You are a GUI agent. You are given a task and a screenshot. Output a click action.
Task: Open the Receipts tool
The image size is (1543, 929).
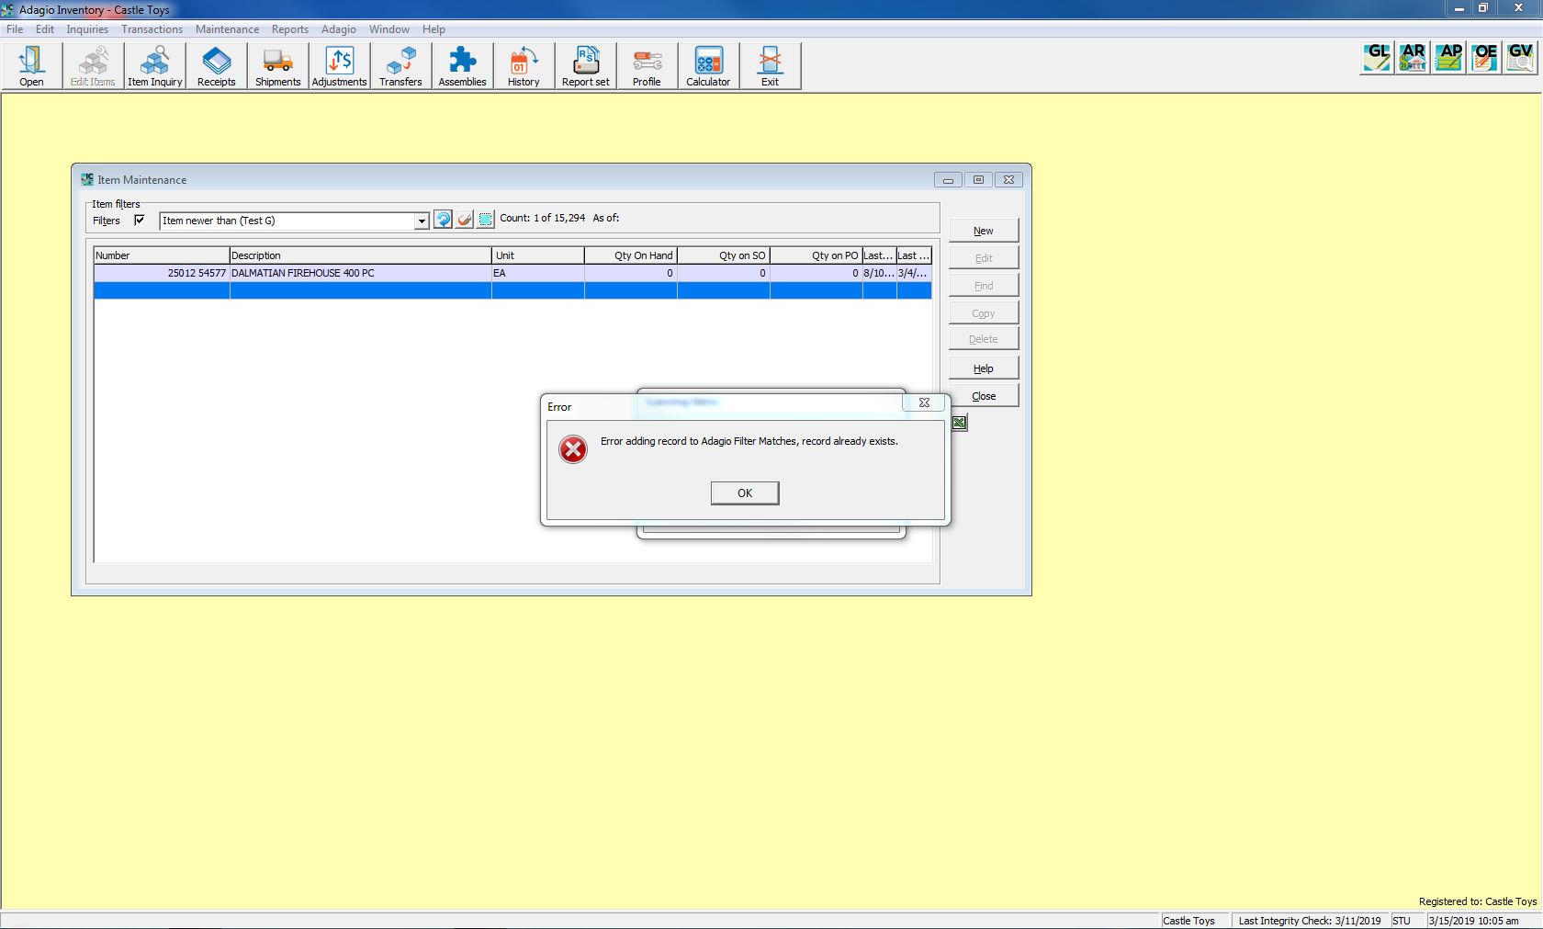[216, 66]
